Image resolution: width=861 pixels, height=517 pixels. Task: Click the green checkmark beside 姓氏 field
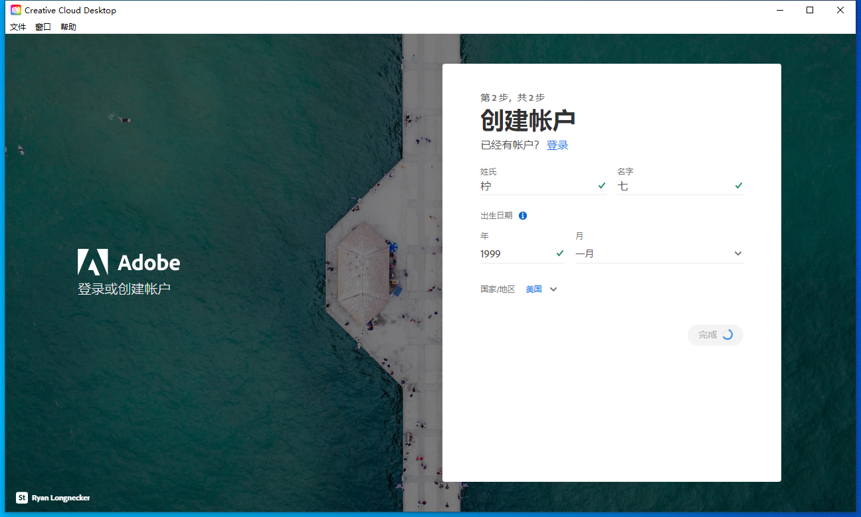pos(602,186)
